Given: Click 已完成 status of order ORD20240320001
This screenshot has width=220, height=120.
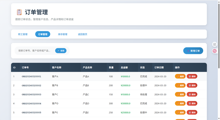Looking at the screenshot, I should point(144,76).
